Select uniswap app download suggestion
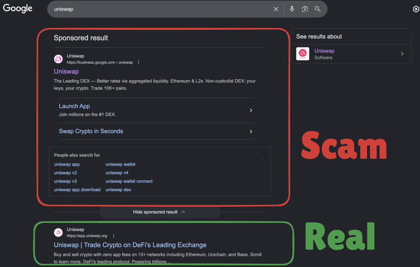The height and width of the screenshot is (267, 420). 77,190
